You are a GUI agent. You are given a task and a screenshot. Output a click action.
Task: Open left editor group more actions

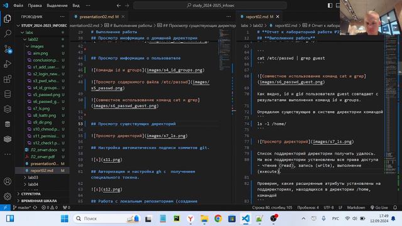(229, 17)
